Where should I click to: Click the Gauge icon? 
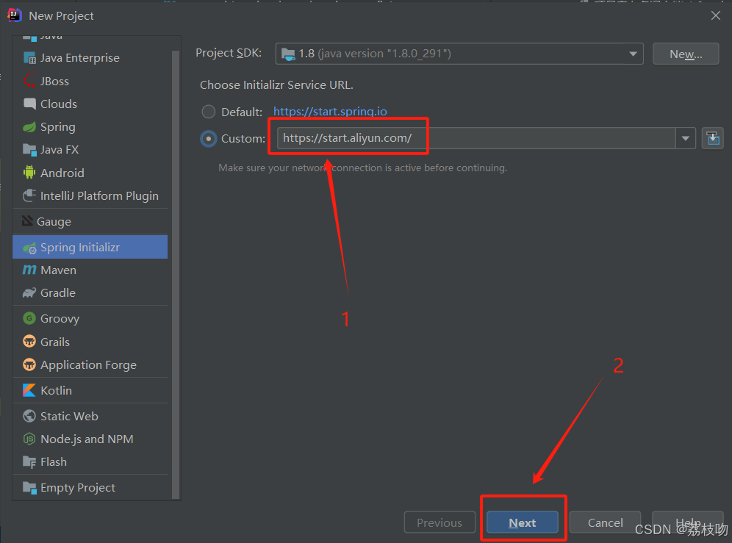tap(27, 221)
